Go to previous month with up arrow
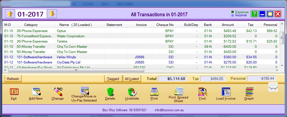 coord(10,14)
